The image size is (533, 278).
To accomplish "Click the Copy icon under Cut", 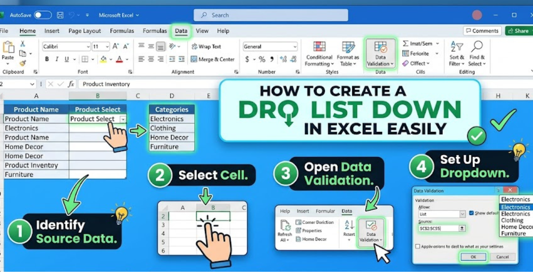I will 23,54.
